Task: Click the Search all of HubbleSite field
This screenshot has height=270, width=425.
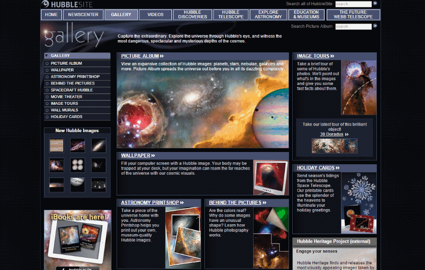Action: click(353, 4)
